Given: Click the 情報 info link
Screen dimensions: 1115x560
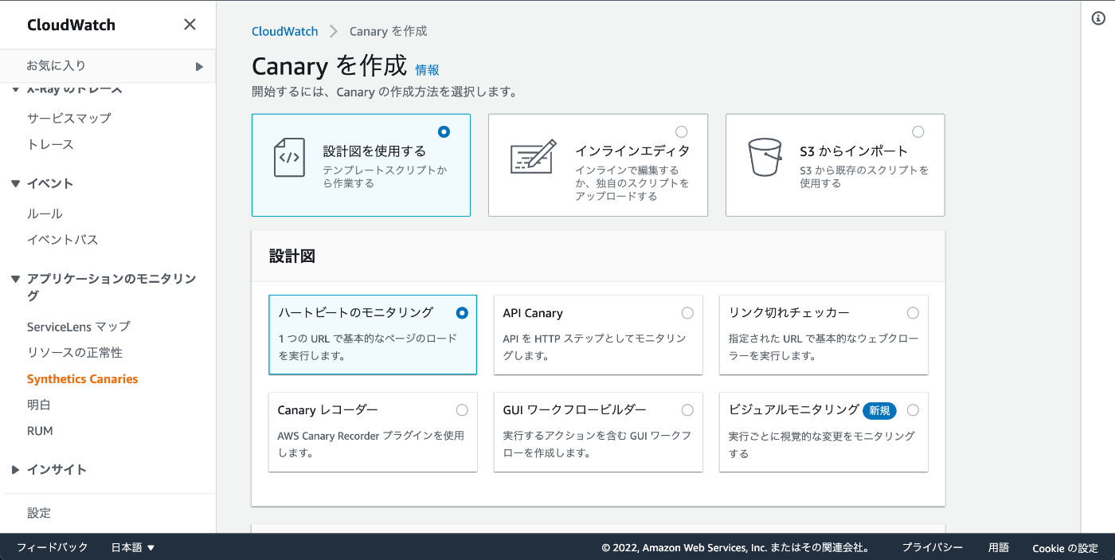Looking at the screenshot, I should coord(428,70).
